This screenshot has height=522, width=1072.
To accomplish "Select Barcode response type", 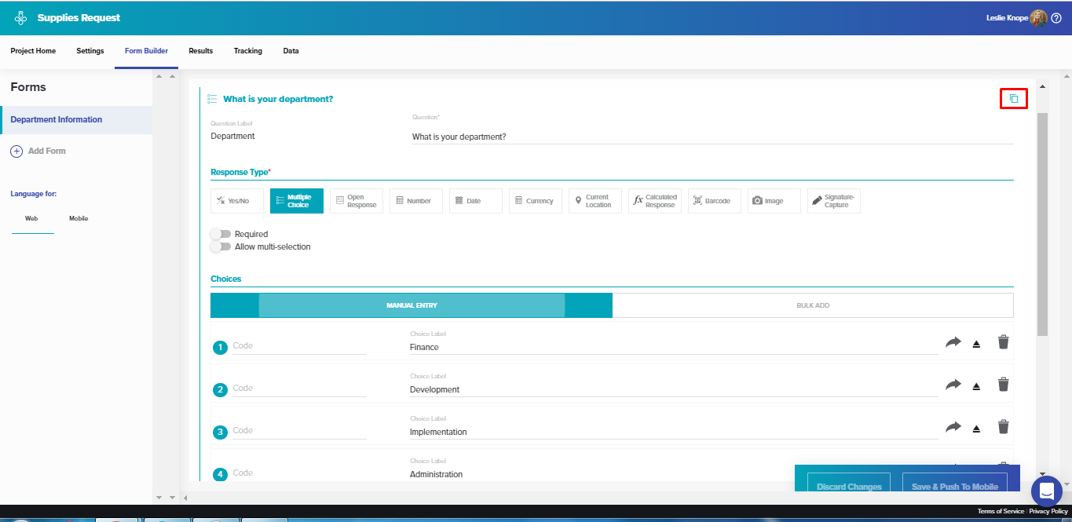I will click(715, 201).
